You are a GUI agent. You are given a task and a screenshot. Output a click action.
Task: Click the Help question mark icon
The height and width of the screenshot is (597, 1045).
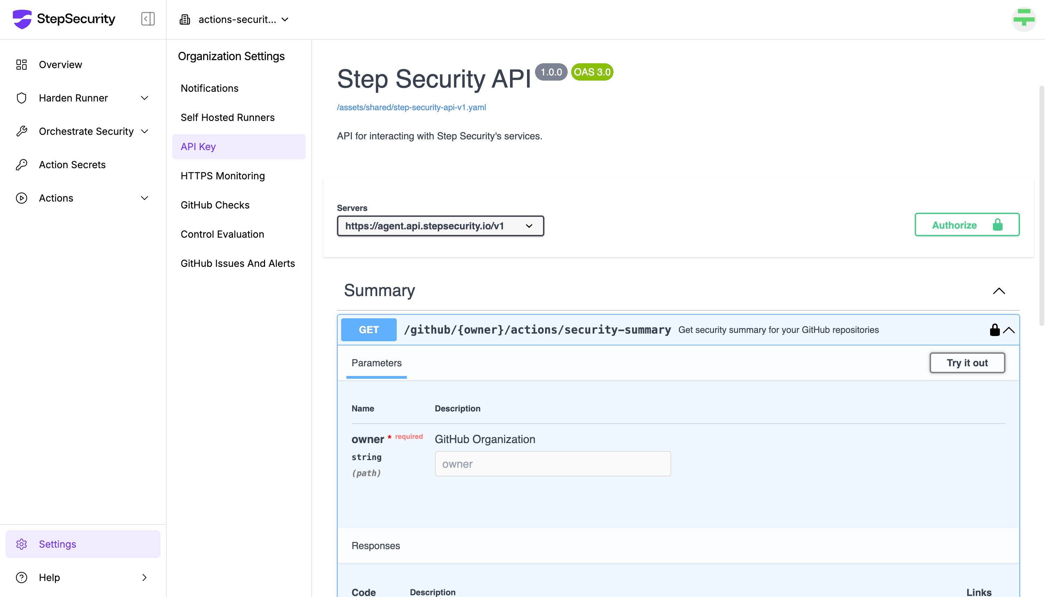pos(21,577)
